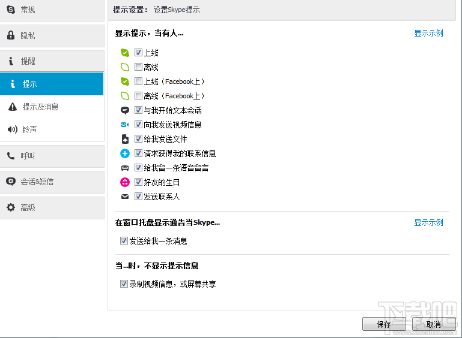462x338 pixels.
Task: Click the Skype logo icon beside 常规
Action: (11, 10)
